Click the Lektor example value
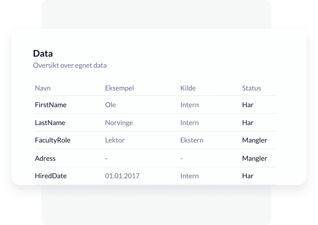318x225 pixels. pos(115,140)
